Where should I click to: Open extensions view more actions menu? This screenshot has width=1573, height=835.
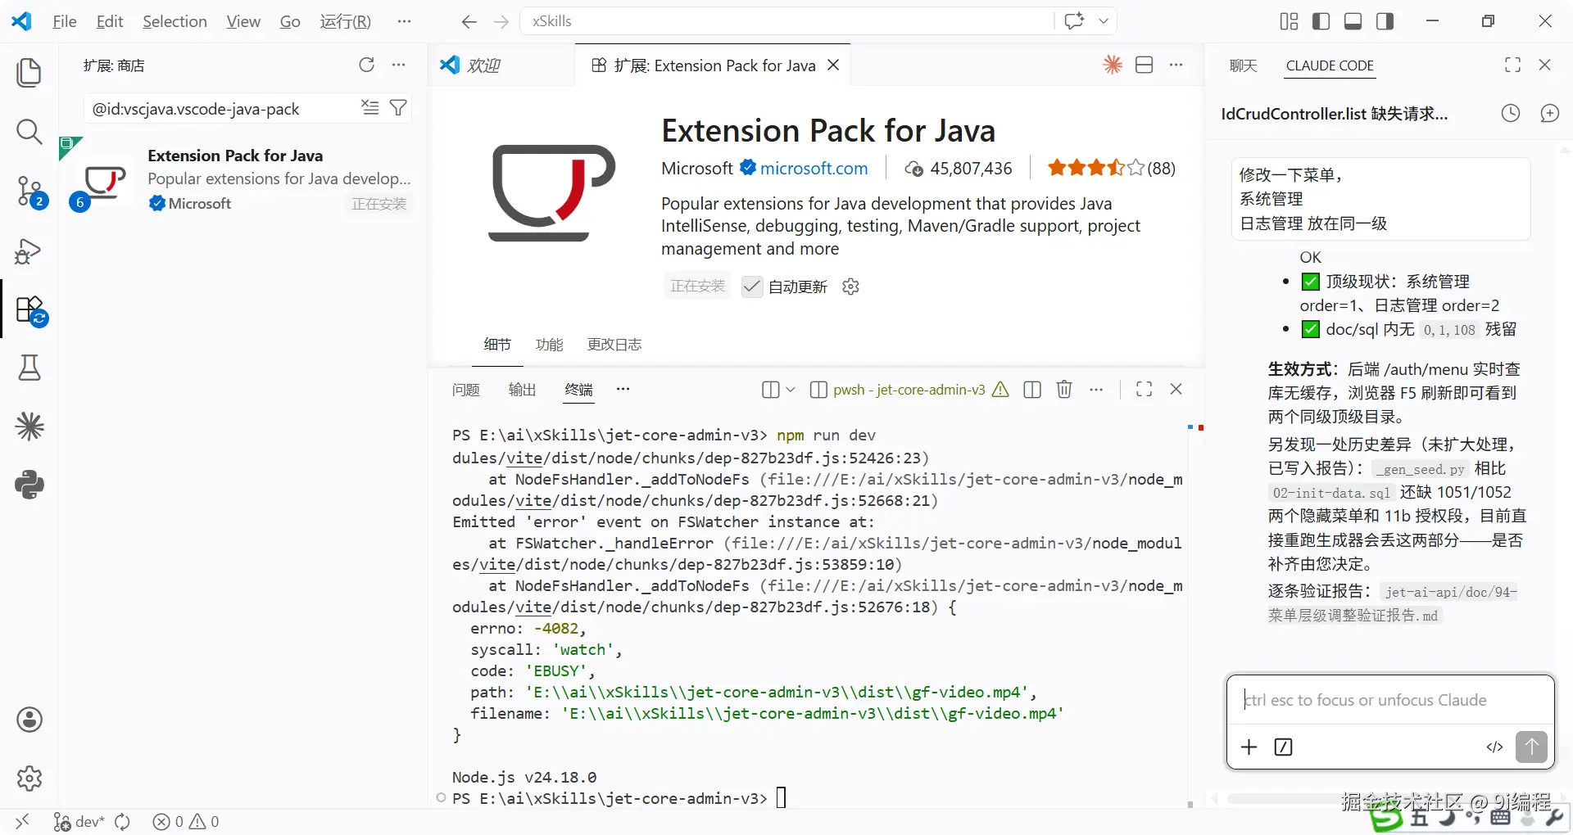(x=399, y=65)
